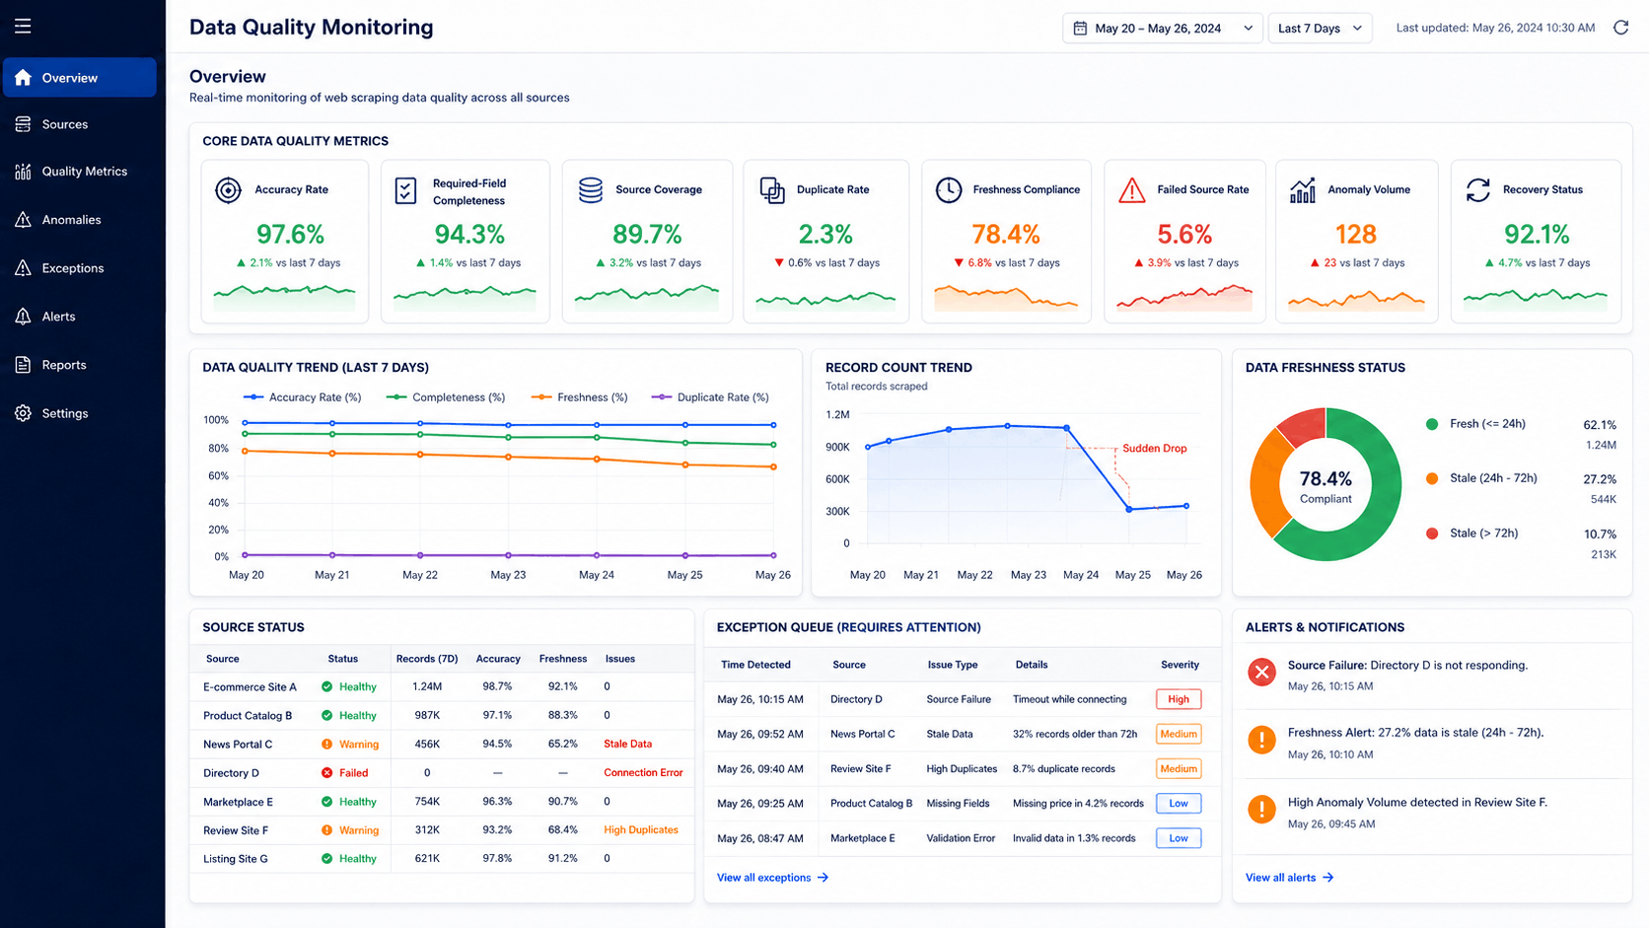Click the orange segment of freshness donut
The image size is (1649, 928).
(1267, 483)
